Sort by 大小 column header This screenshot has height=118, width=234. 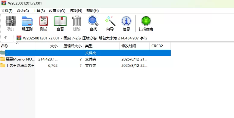[47, 46]
